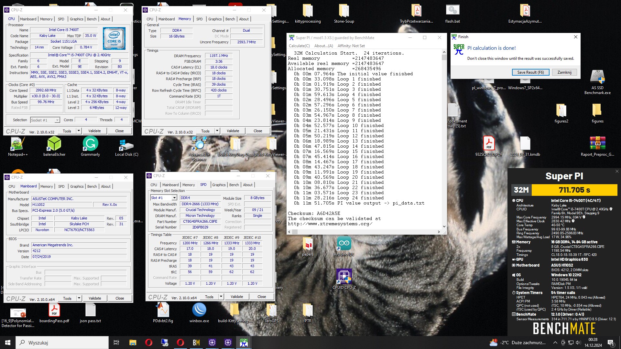Screen dimensions: 621x349
Task: Open Grammarly desktop icon
Action: (x=90, y=146)
